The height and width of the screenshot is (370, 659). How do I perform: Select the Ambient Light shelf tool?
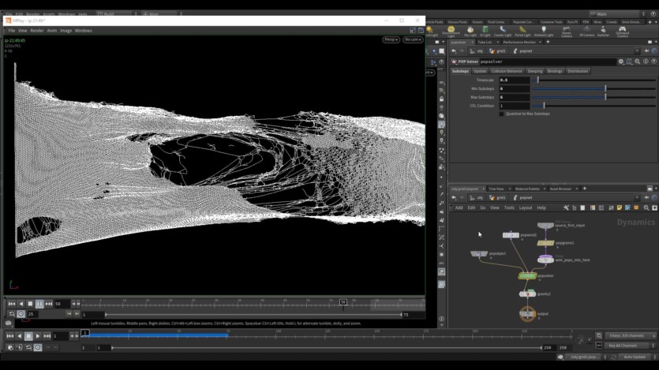coord(544,31)
